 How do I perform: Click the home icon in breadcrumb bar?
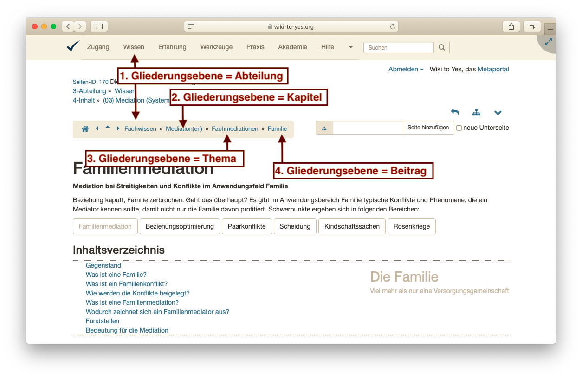pyautogui.click(x=85, y=129)
